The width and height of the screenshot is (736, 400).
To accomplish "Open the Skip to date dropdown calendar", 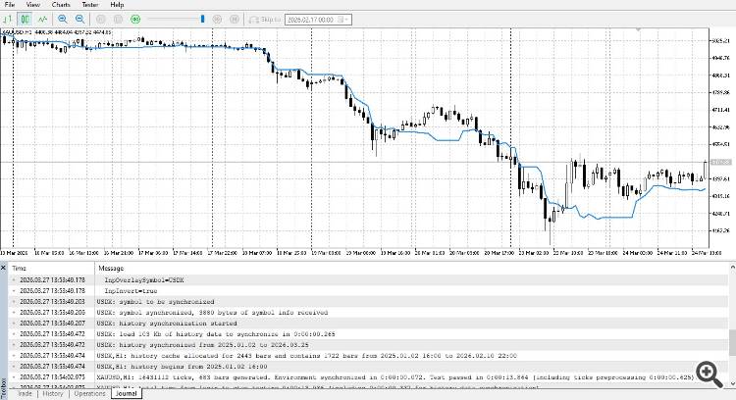I will 344,20.
